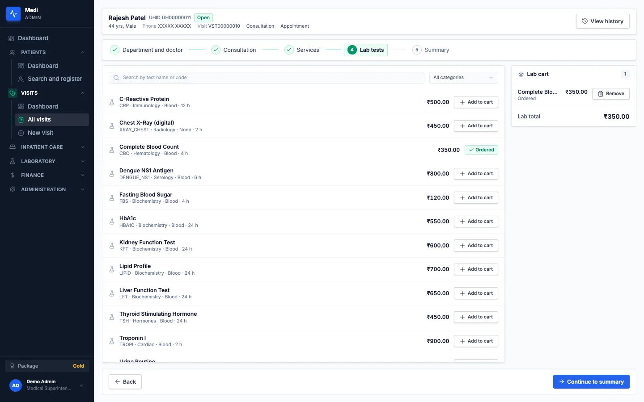644x402 pixels.
Task: Click the flask icon beside Lipid Profile
Action: pos(112,269)
